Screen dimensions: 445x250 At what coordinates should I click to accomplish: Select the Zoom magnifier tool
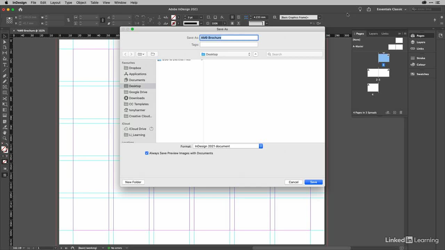pos(5,138)
